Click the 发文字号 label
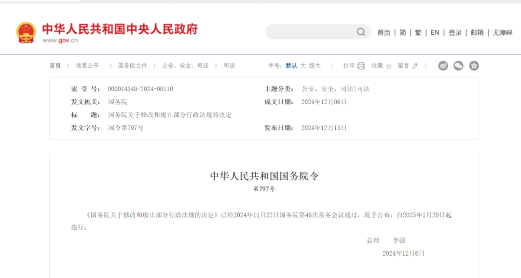 pyautogui.click(x=86, y=128)
